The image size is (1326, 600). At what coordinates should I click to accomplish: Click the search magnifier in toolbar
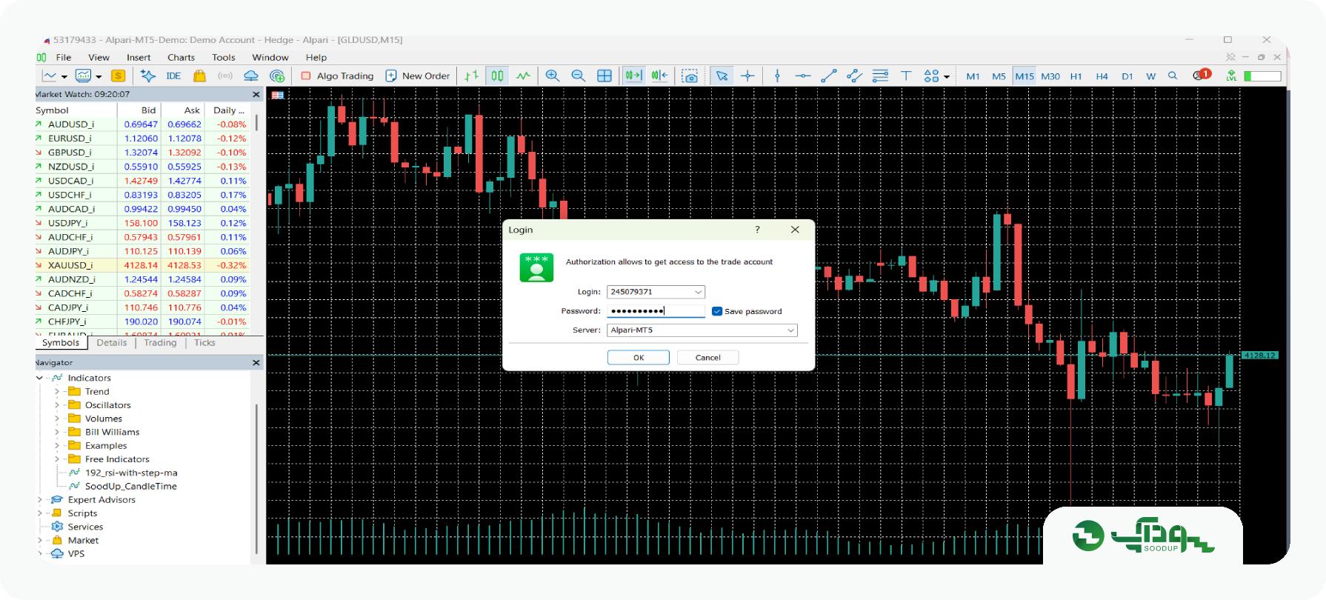[1173, 76]
